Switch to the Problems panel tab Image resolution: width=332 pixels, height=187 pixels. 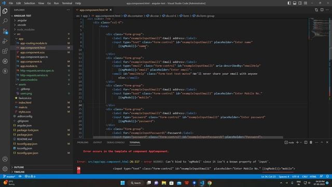point(83,142)
